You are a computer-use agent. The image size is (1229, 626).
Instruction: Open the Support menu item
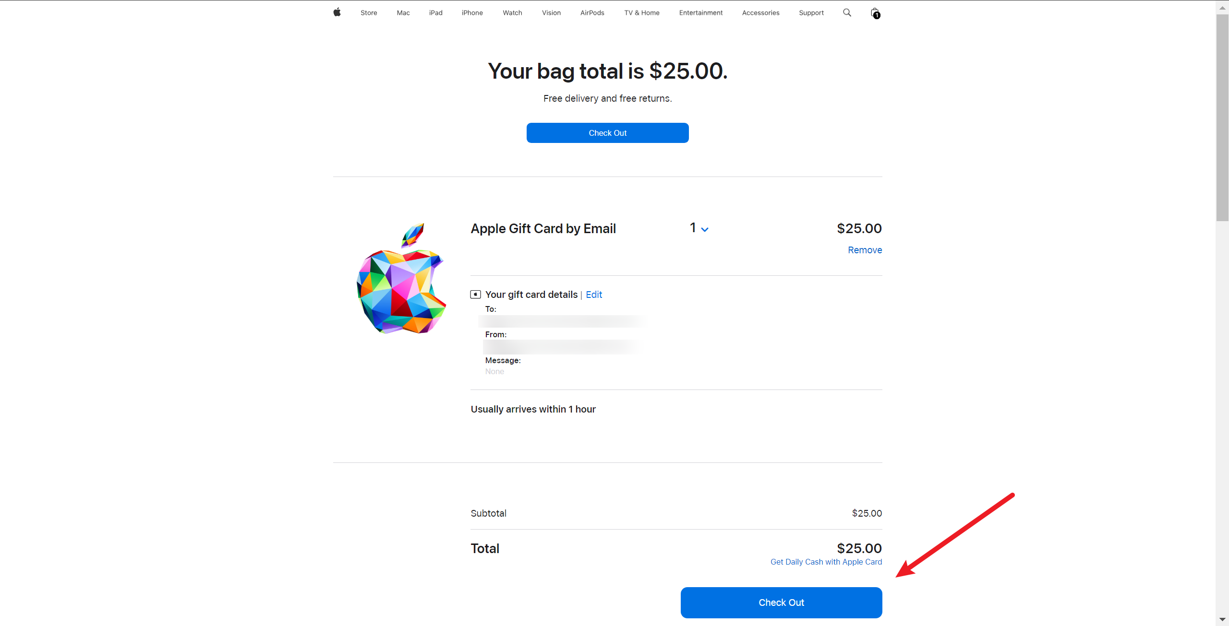pos(811,13)
